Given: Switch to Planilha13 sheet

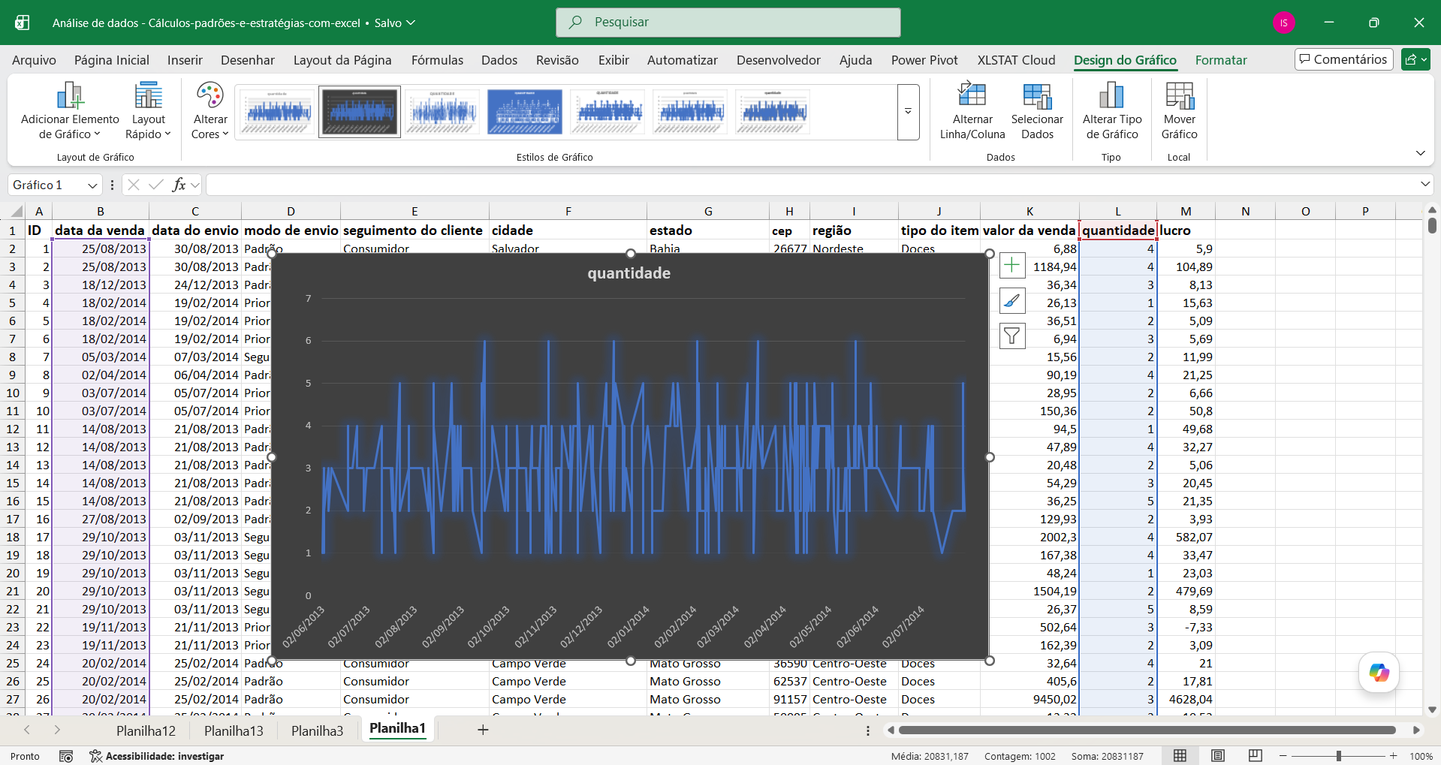Looking at the screenshot, I should click(x=234, y=730).
